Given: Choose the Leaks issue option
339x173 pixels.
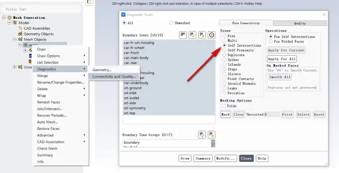Looking at the screenshot, I should (224, 88).
